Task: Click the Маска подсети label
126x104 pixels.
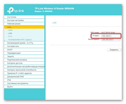Action: tap(94, 39)
